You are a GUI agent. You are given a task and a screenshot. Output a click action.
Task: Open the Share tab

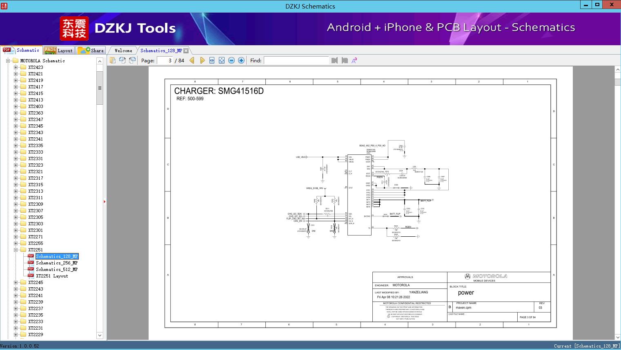tap(91, 51)
